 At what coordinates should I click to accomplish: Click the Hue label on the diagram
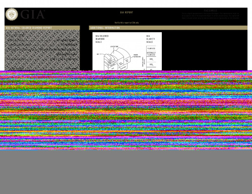(x=98, y=54)
